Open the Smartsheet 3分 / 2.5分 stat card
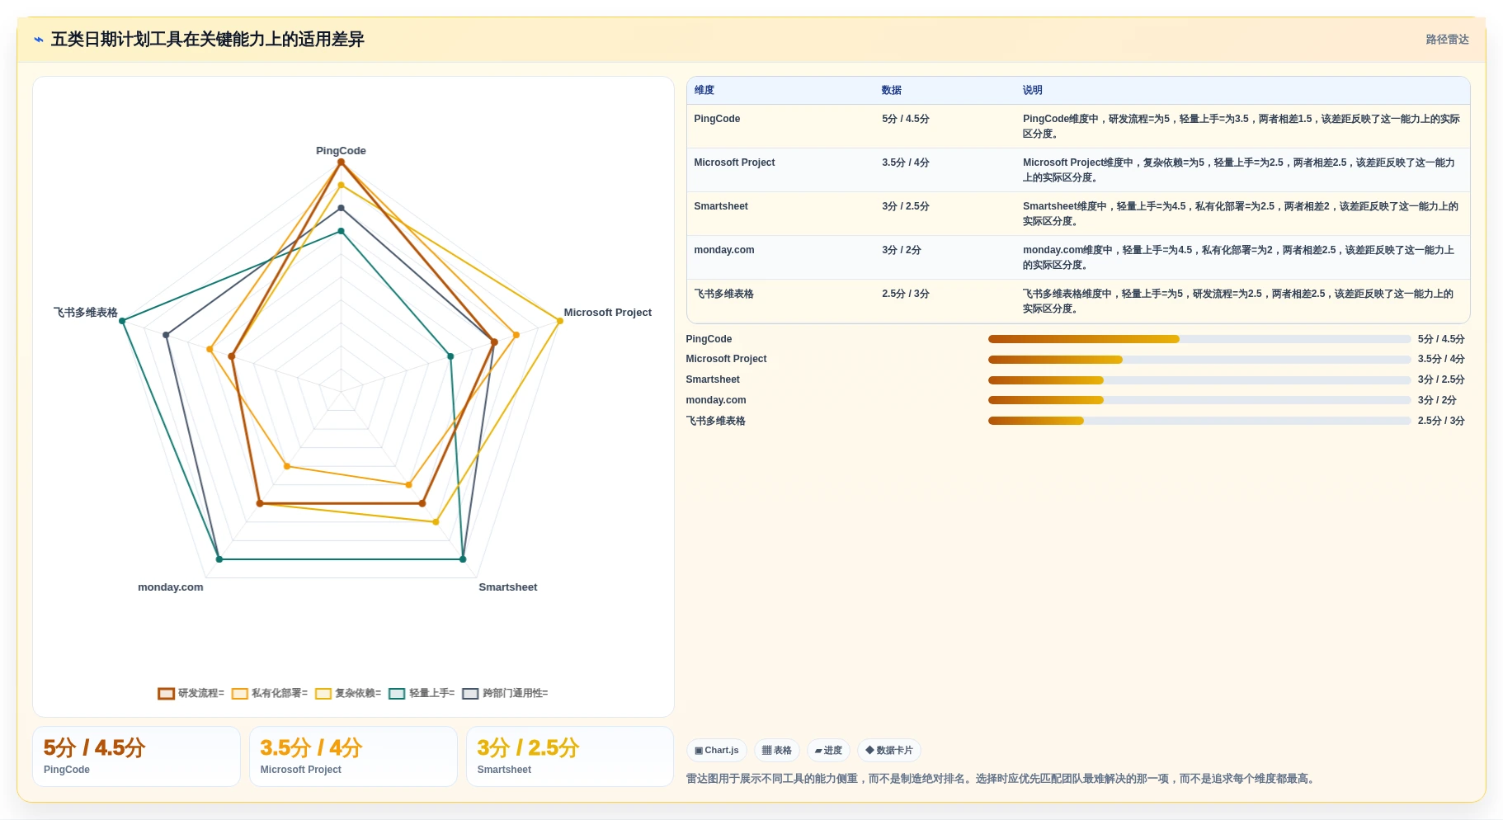This screenshot has height=820, width=1503. (x=570, y=756)
